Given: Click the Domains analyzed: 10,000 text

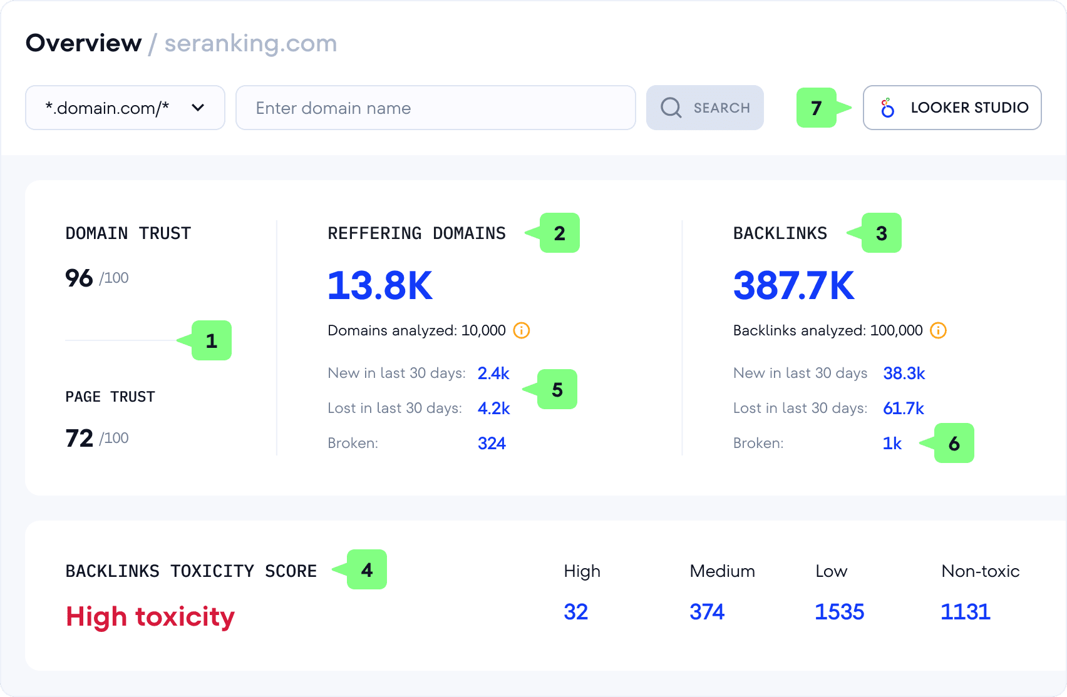Looking at the screenshot, I should tap(416, 330).
